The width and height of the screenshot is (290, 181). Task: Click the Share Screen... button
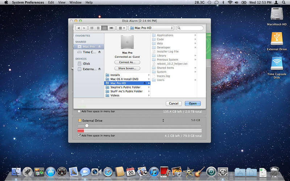coord(127,68)
